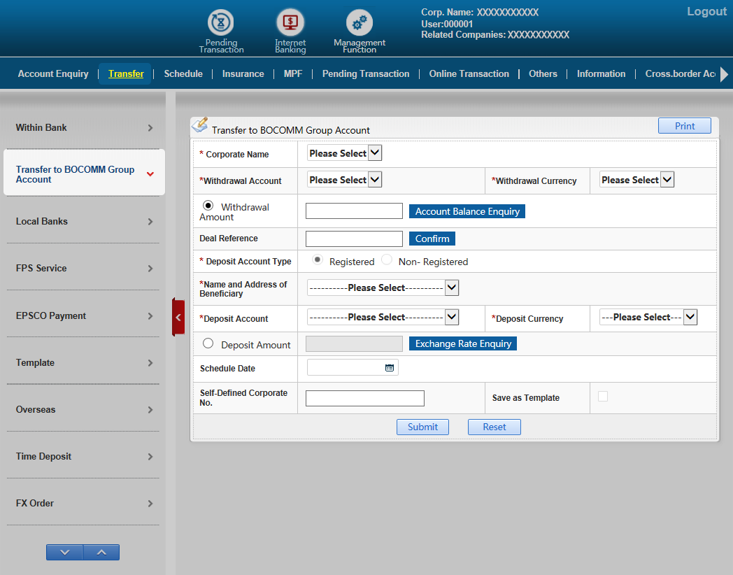Open the Others menu
This screenshot has width=733, height=575.
(543, 74)
